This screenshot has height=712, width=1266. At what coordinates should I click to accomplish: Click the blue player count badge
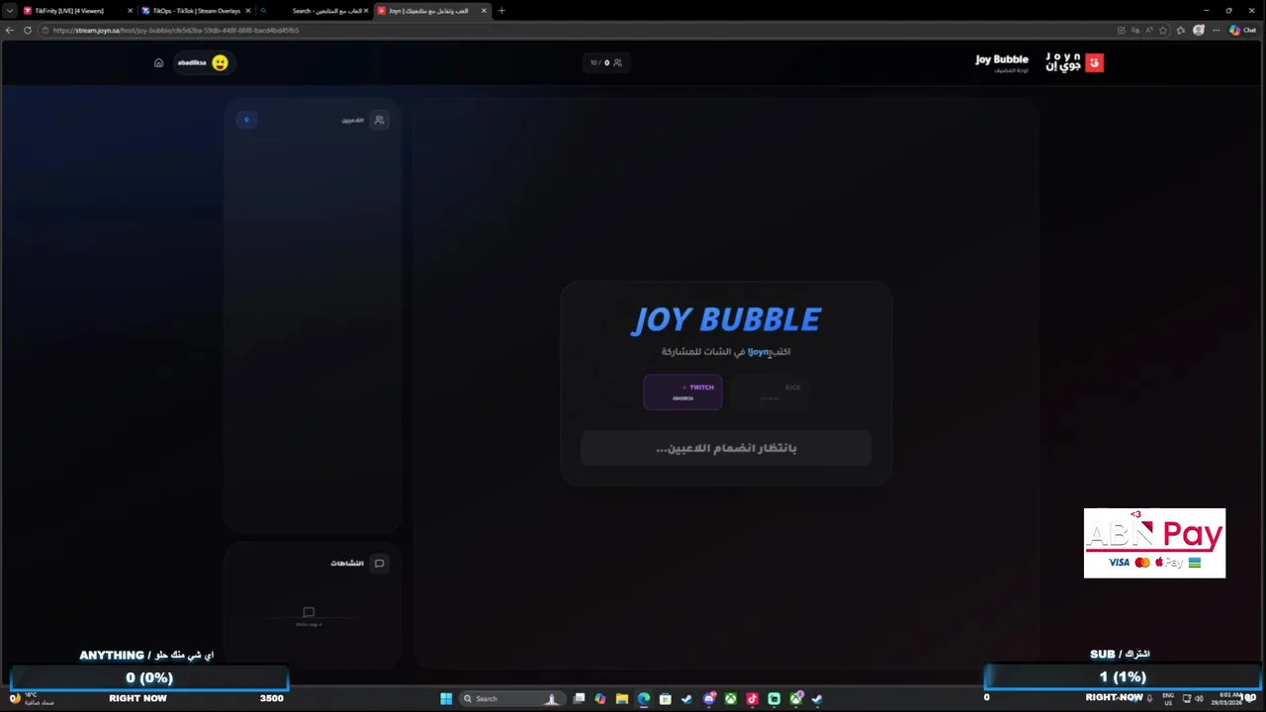(x=246, y=120)
